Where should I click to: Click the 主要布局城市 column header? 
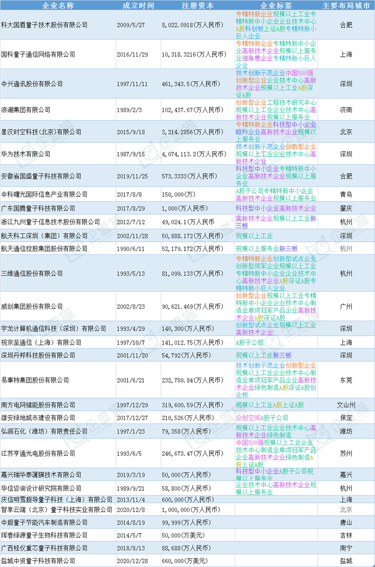pos(346,5)
